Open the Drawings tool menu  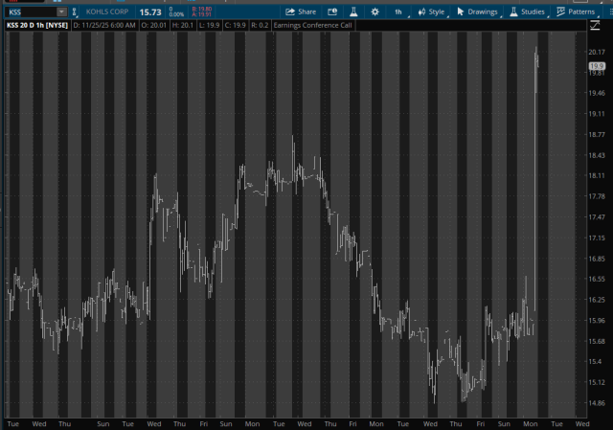pyautogui.click(x=477, y=11)
